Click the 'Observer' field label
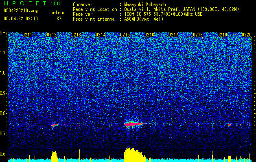The image size is (256, 162). [x=83, y=4]
